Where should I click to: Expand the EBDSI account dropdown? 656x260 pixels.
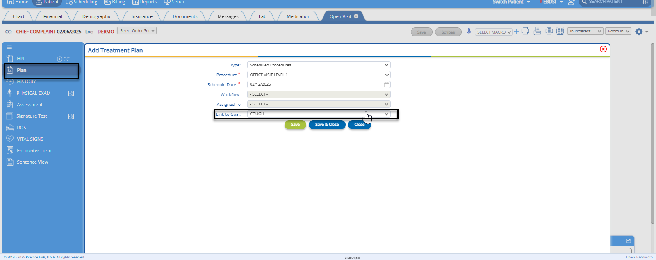[x=553, y=2]
